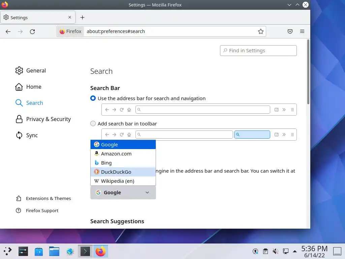This screenshot has width=345, height=259.
Task: Open the Sync settings category
Action: tap(26, 135)
